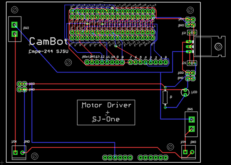The height and width of the screenshot is (165, 231).
Task: Select the SJ-One label in the box
Action: click(x=106, y=119)
